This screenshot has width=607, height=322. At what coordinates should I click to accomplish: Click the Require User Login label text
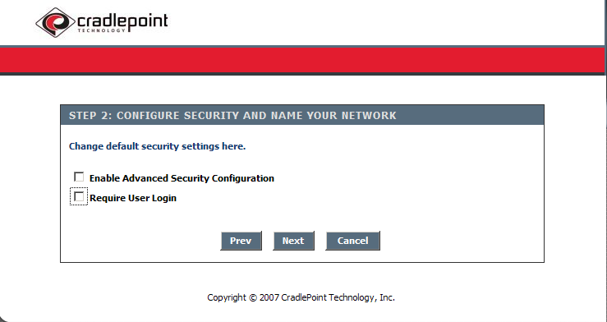coord(133,198)
